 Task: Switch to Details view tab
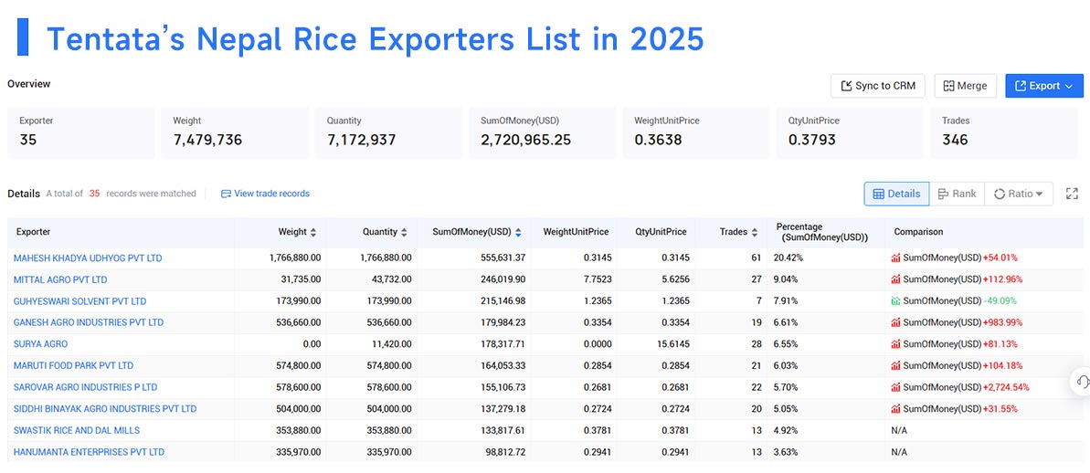896,194
